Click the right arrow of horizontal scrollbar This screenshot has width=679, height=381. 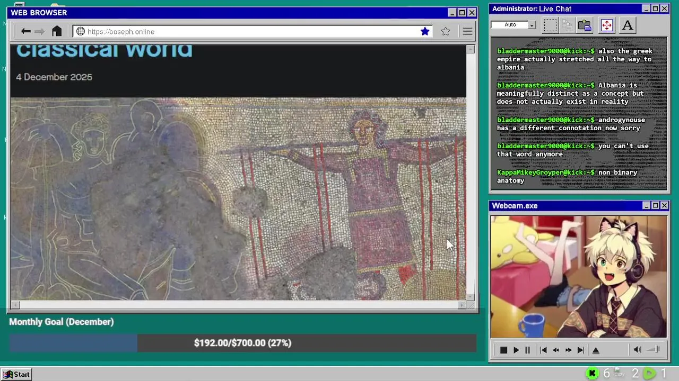click(462, 305)
